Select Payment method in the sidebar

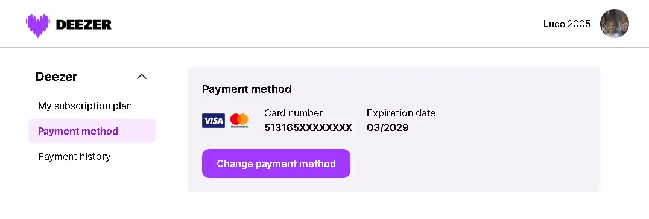pos(92,131)
